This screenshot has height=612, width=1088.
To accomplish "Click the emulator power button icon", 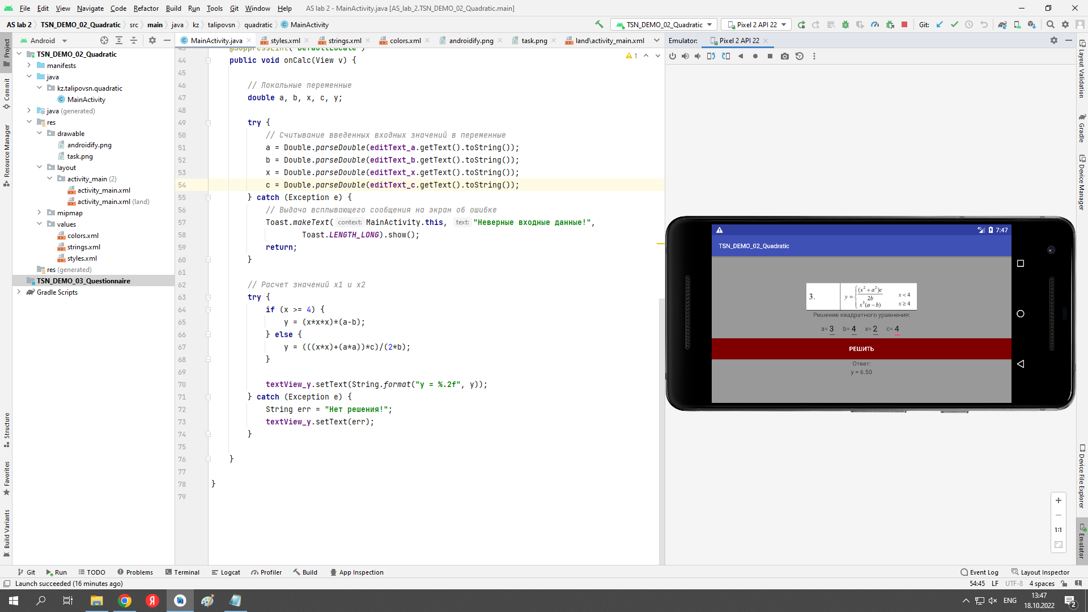I will [x=673, y=56].
